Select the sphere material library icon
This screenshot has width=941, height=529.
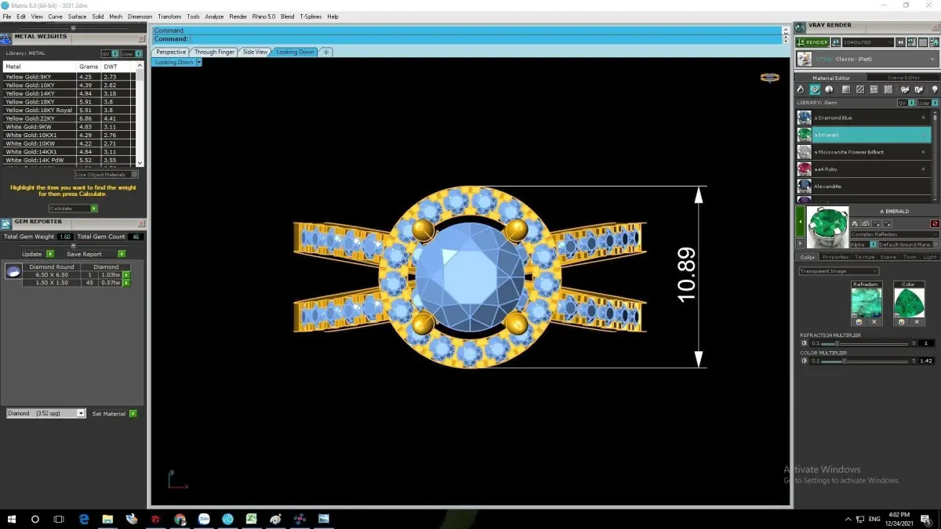[829, 89]
